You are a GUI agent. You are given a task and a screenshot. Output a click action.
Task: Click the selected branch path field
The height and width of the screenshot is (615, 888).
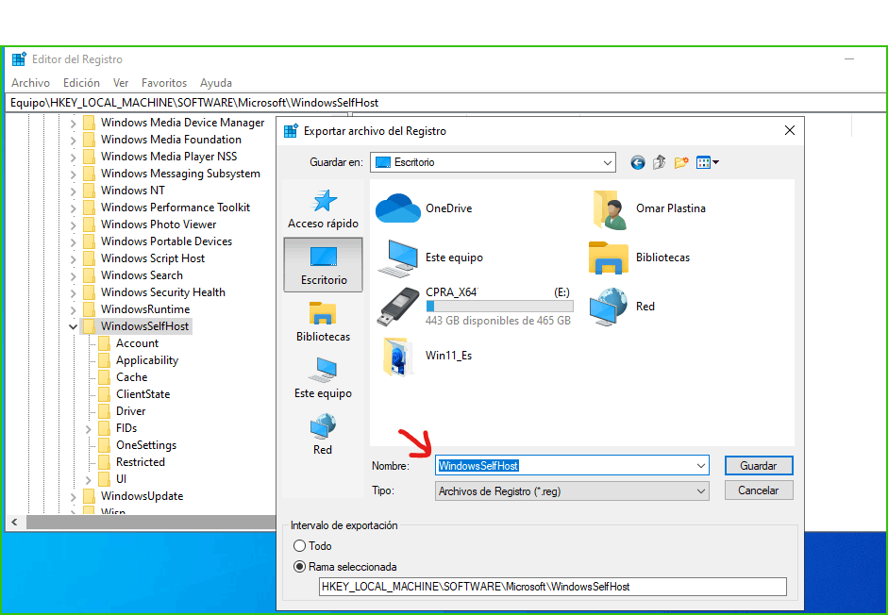pyautogui.click(x=553, y=587)
